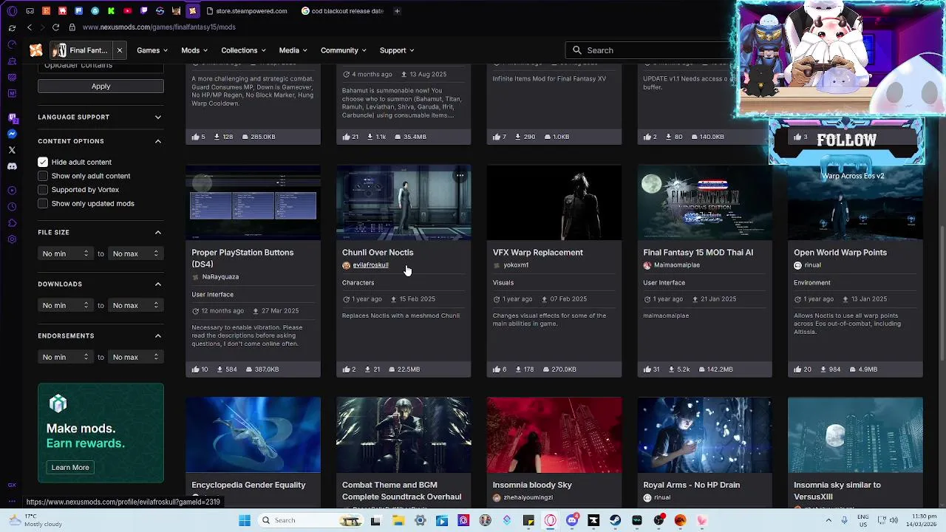Open the File Size No max dropdown
Image resolution: width=946 pixels, height=532 pixels.
[x=136, y=253]
